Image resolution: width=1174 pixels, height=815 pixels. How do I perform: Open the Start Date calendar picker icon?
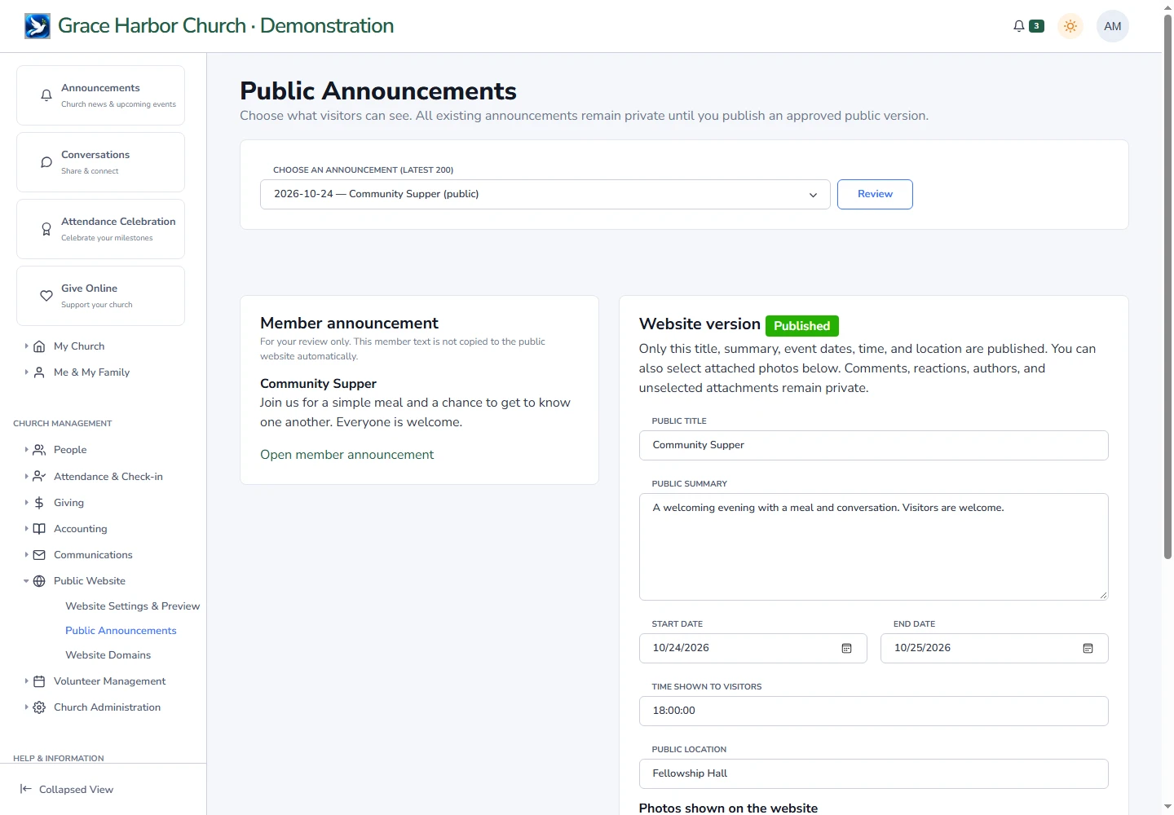point(846,649)
